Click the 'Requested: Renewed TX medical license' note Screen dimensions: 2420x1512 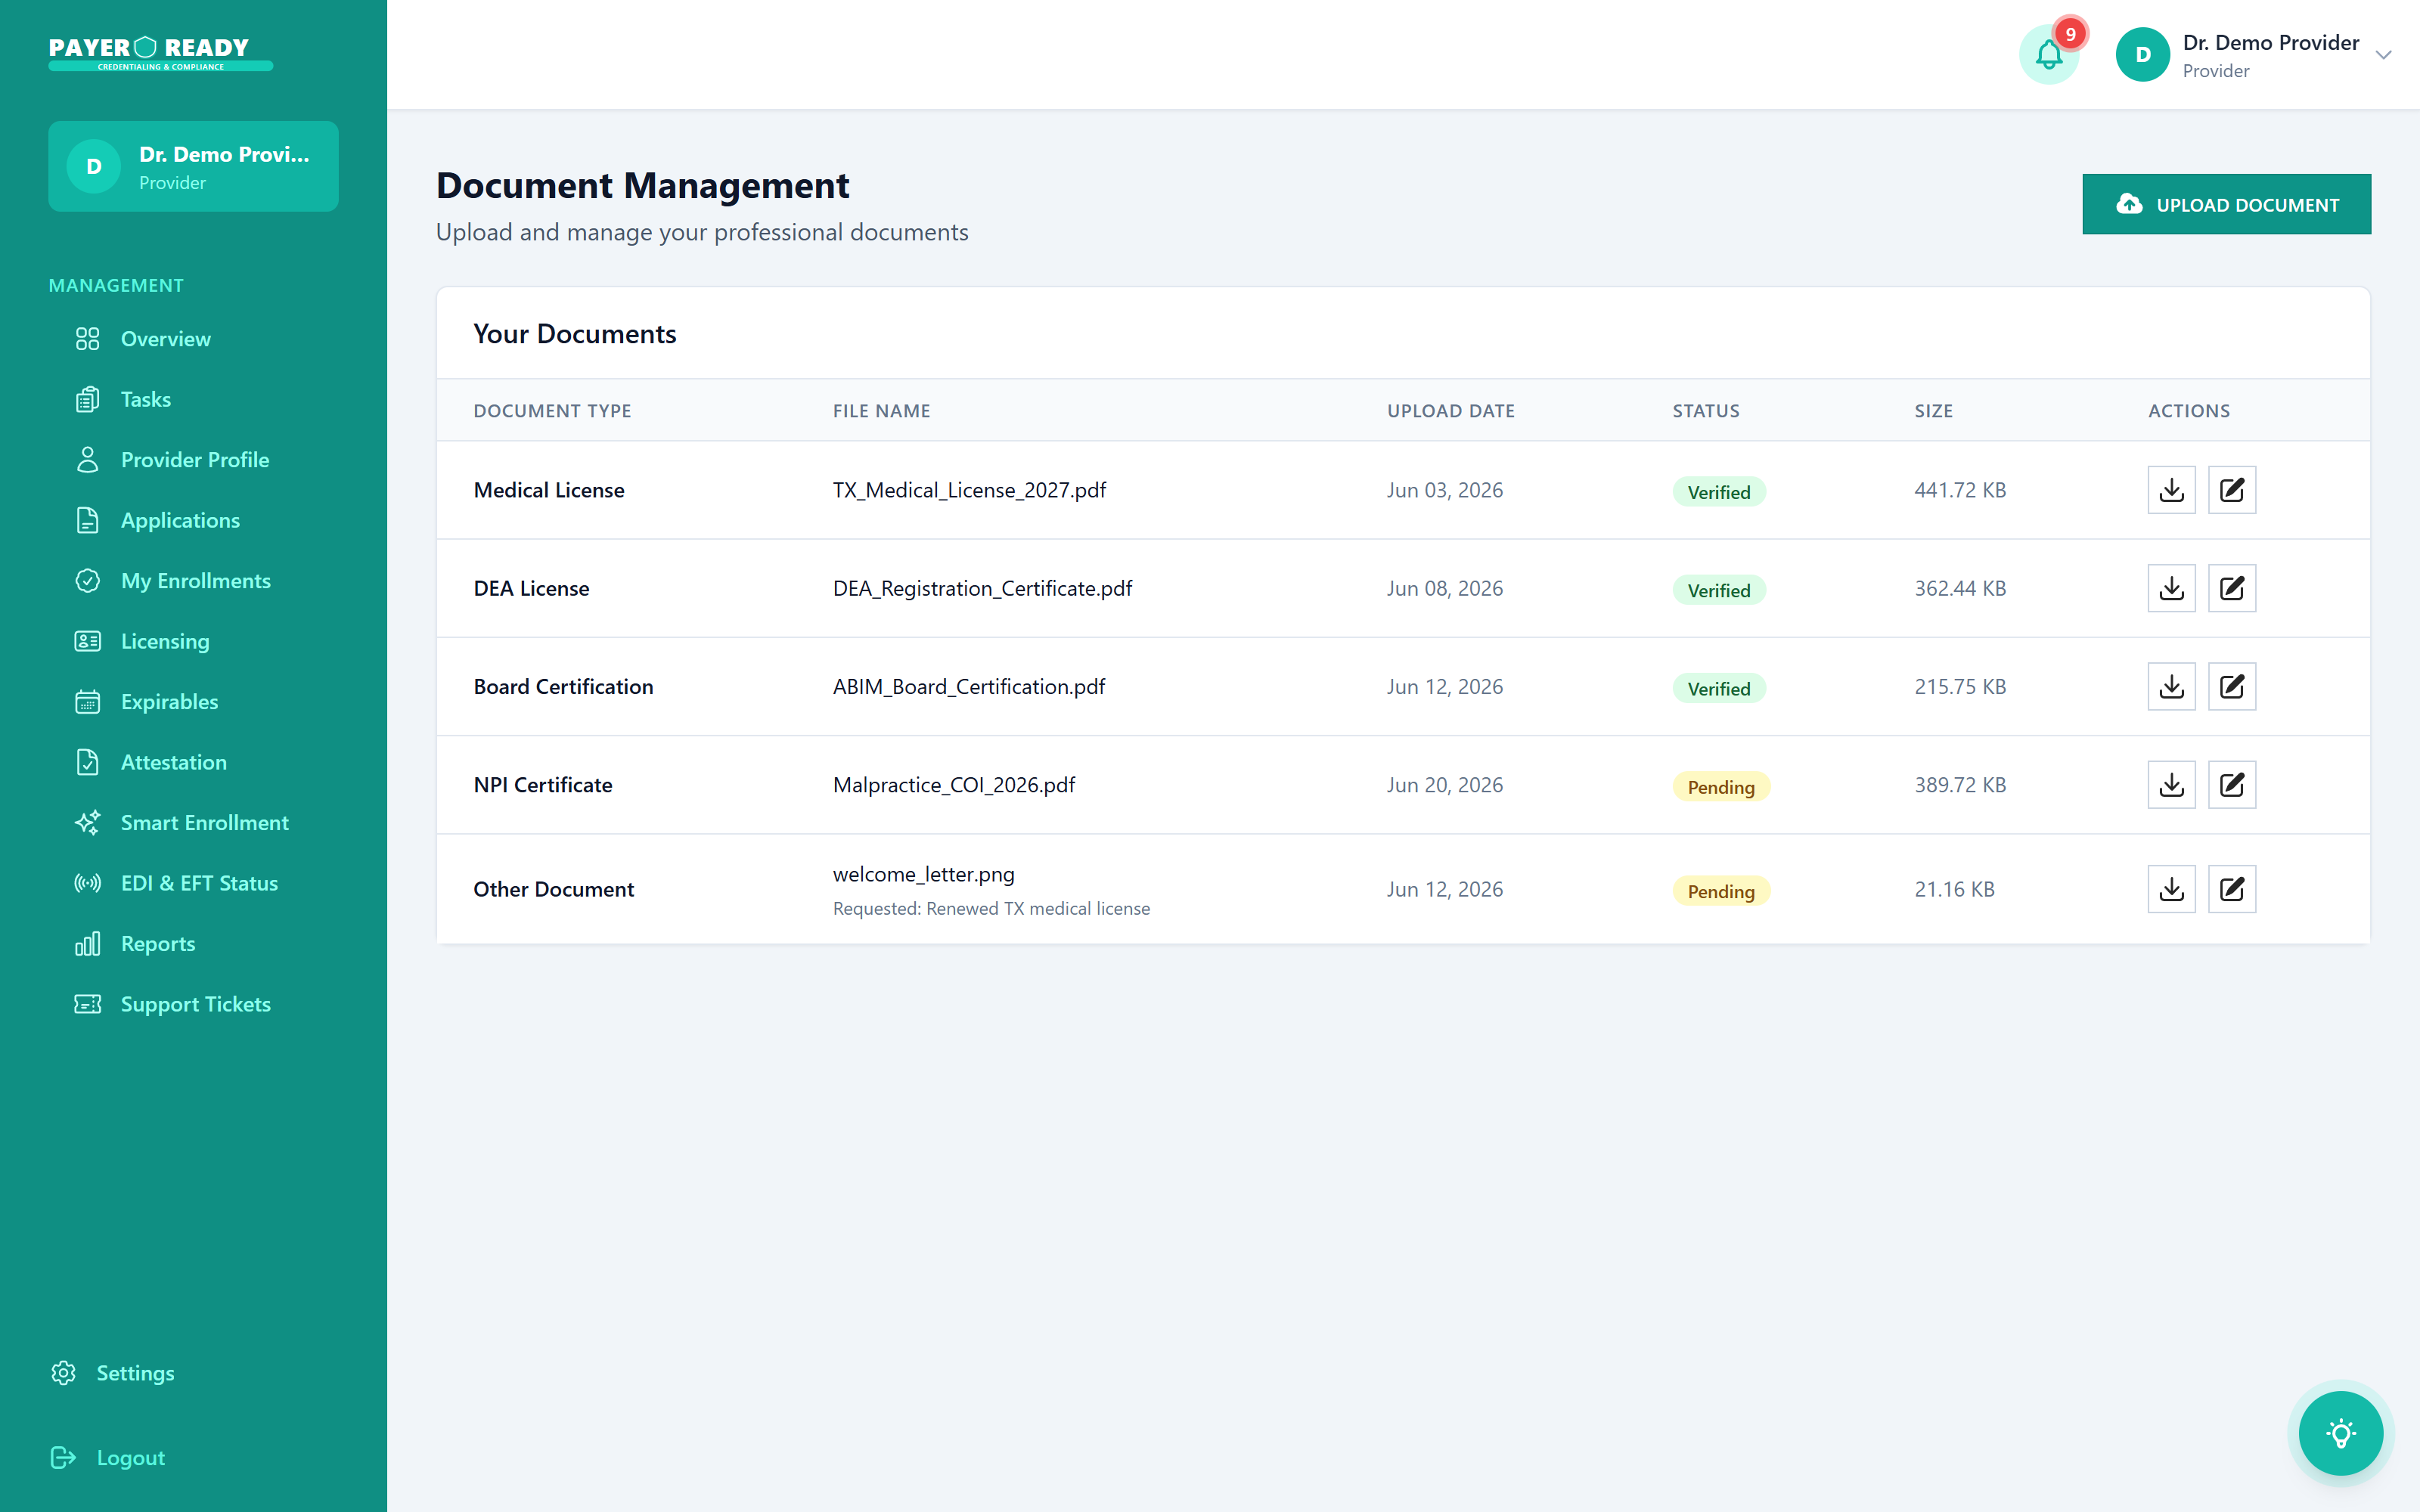991,908
